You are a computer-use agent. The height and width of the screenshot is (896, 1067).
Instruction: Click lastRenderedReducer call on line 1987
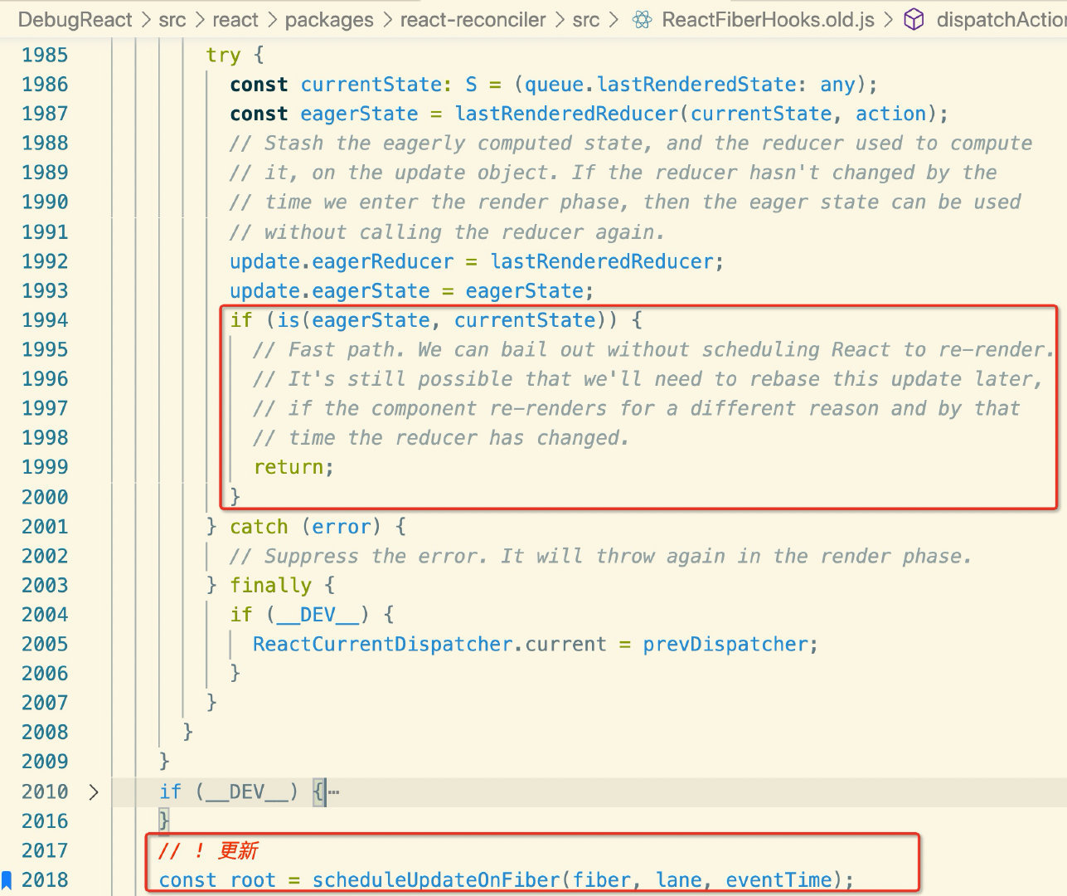tap(566, 114)
